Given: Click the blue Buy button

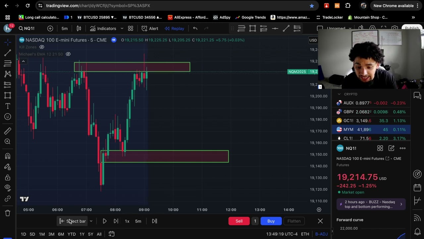Looking at the screenshot, I should tap(271, 221).
